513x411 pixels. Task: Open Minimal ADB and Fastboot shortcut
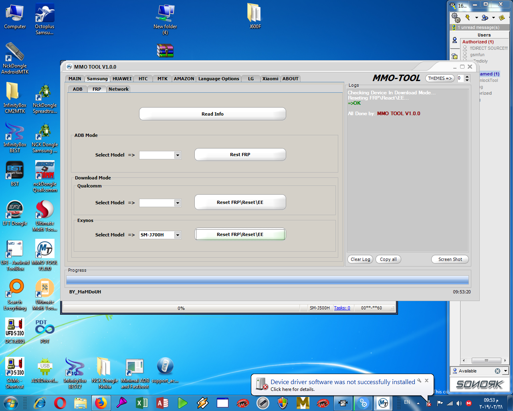tap(135, 373)
